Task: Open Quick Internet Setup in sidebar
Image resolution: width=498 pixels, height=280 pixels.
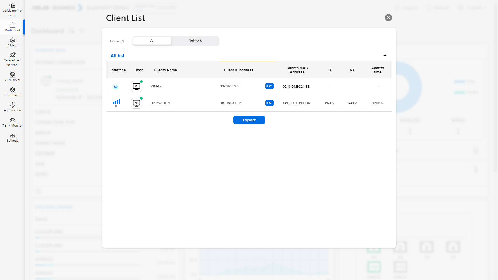Action: coord(12,10)
